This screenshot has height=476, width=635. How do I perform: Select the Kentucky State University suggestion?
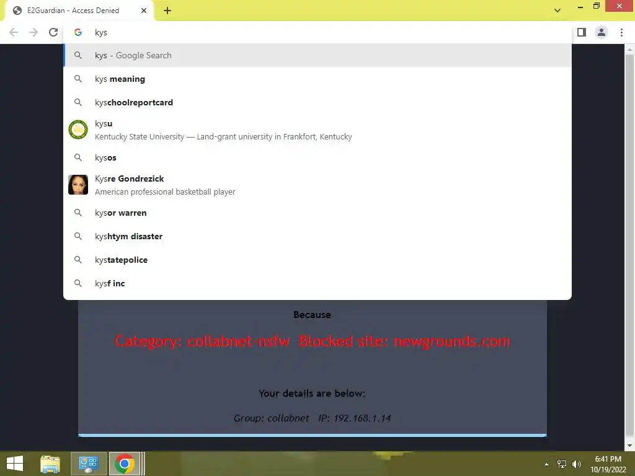[317, 130]
